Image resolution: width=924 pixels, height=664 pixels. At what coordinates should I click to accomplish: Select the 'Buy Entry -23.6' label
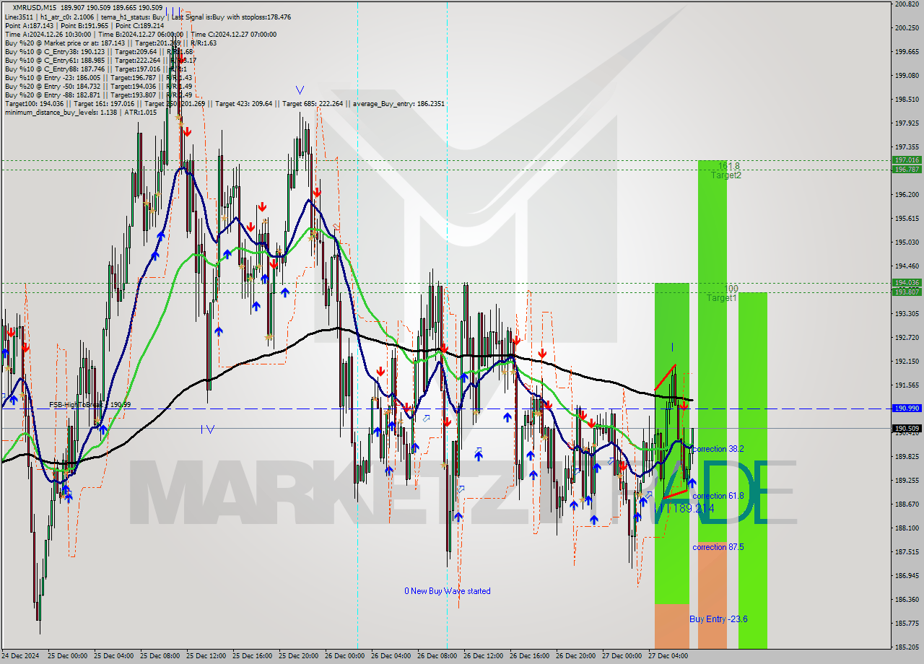pyautogui.click(x=718, y=619)
